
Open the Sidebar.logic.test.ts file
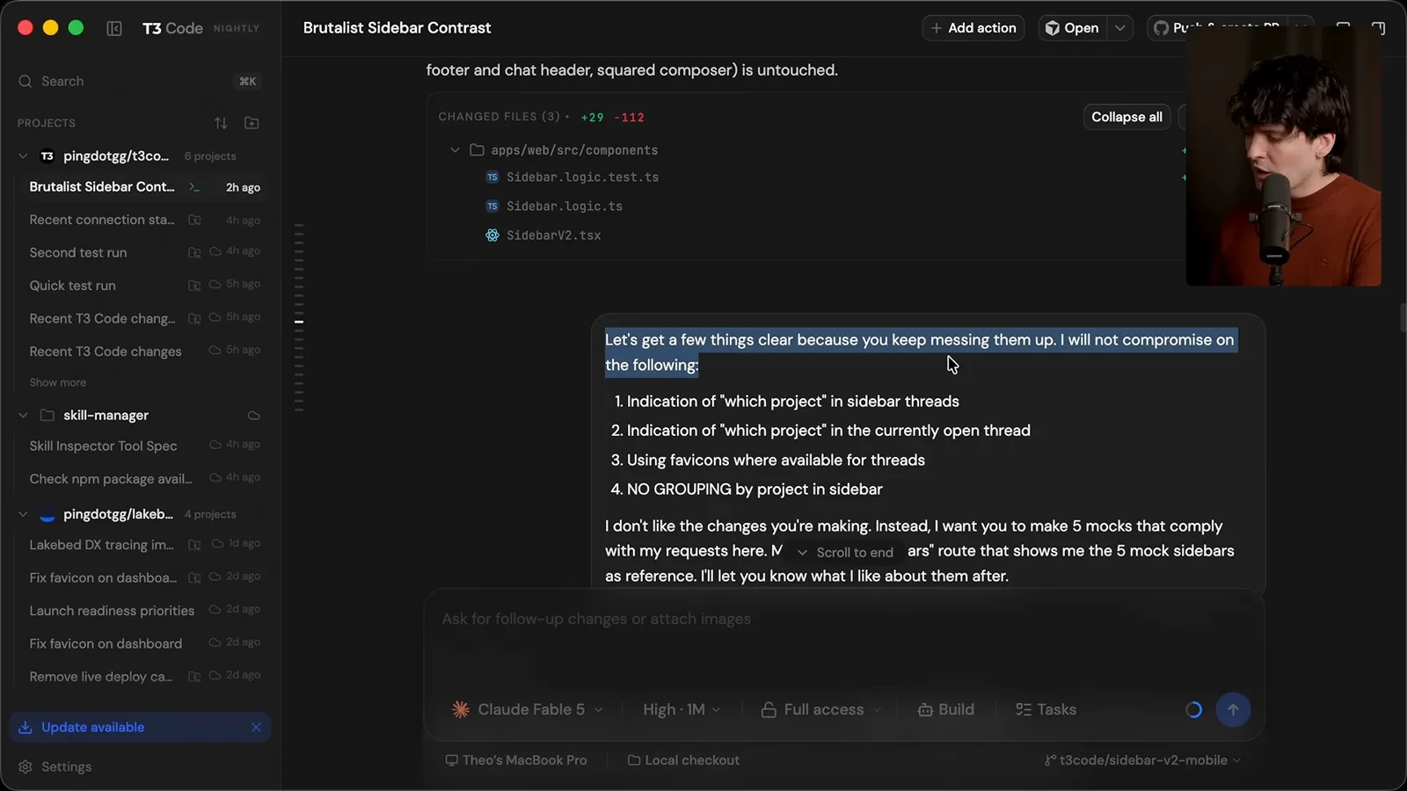(x=582, y=178)
